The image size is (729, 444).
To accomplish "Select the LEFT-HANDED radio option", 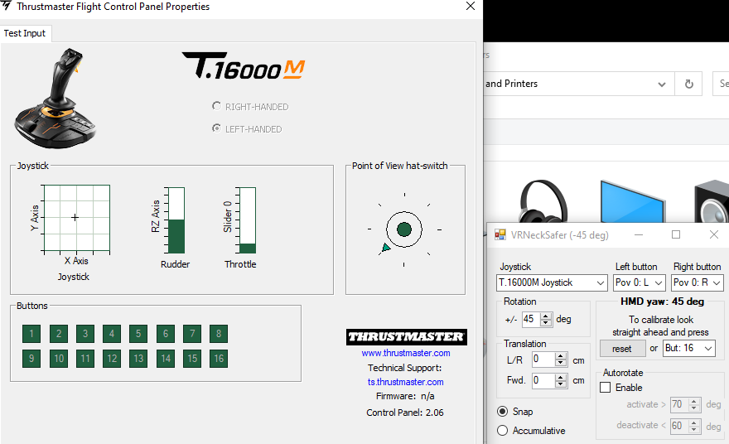I will click(216, 128).
